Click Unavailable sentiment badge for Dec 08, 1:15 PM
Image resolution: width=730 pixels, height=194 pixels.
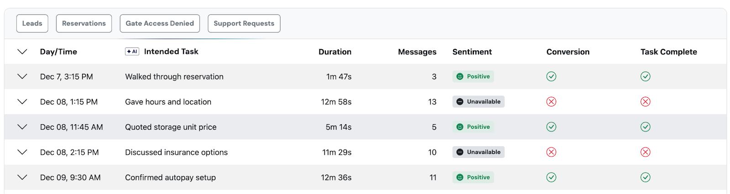point(478,102)
